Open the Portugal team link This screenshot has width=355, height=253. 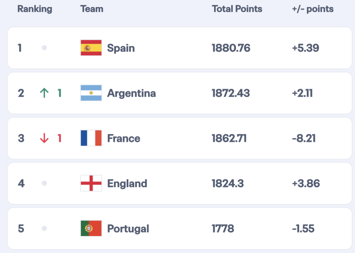point(128,229)
